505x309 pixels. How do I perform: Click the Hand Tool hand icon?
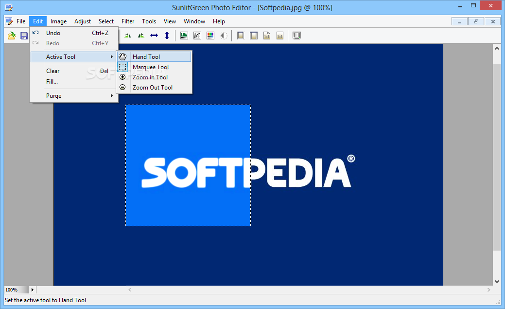[122, 57]
